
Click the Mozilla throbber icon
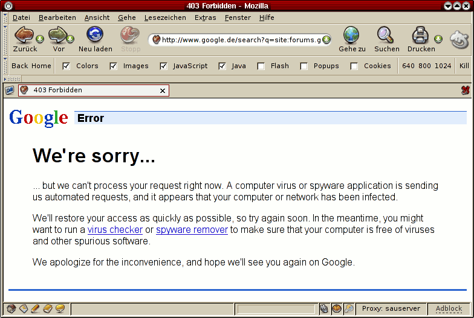point(459,40)
